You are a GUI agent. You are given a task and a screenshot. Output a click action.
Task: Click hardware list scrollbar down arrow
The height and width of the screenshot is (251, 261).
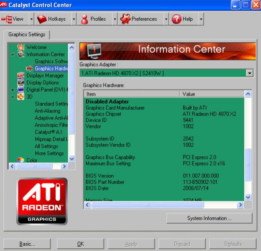point(248,197)
